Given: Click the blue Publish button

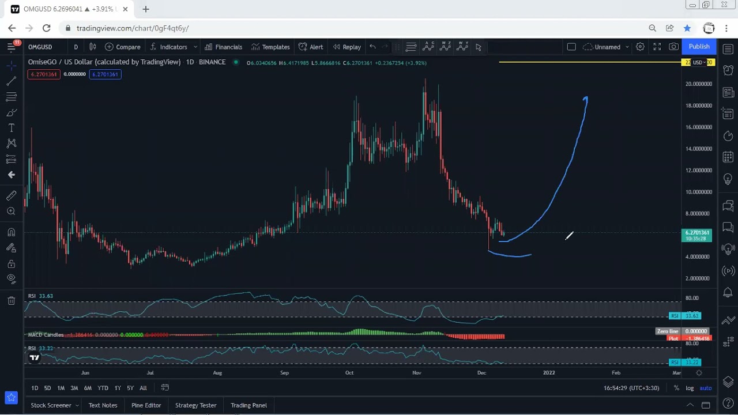Looking at the screenshot, I should click(x=699, y=47).
